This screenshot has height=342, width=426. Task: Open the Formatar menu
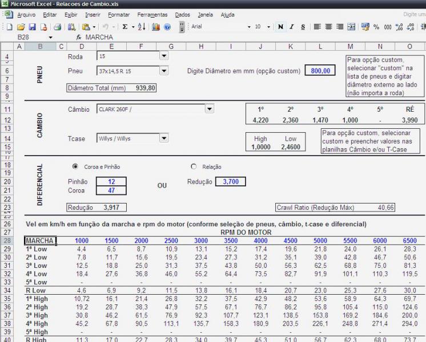(119, 15)
